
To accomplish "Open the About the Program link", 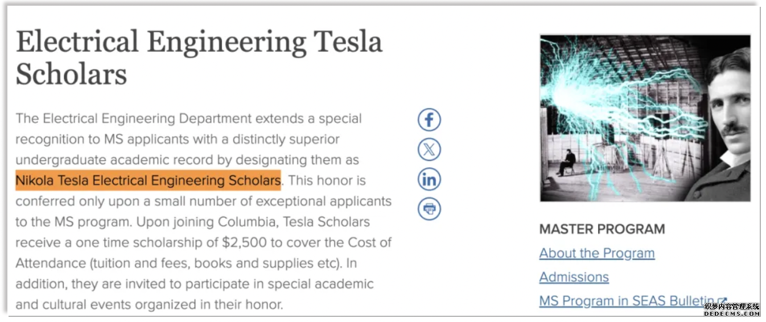I will 597,253.
